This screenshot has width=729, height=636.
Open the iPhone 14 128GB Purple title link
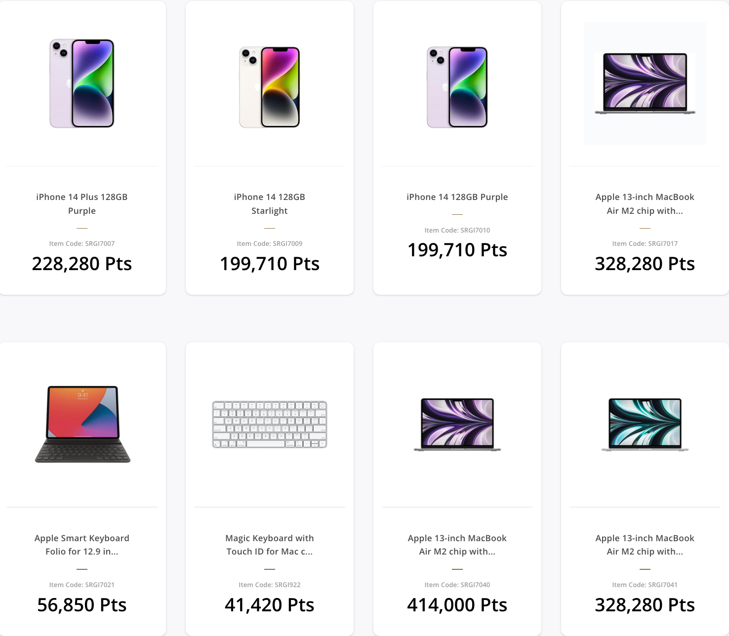(x=457, y=197)
